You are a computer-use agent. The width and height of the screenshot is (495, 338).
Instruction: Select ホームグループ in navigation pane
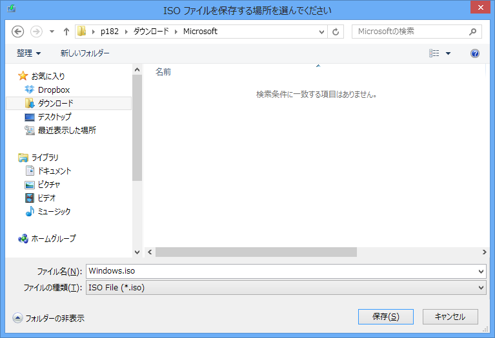(54, 238)
